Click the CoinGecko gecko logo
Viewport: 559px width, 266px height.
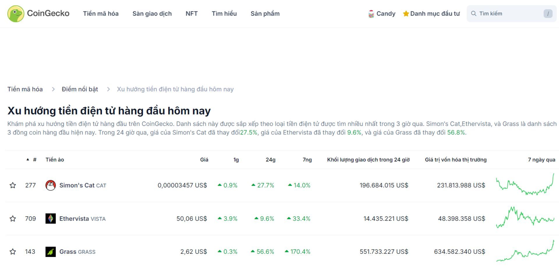pos(16,13)
